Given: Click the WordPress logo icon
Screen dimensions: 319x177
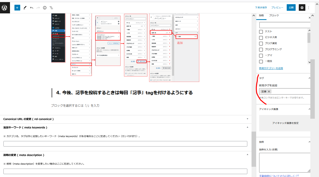Looking at the screenshot, I should click(5, 8).
